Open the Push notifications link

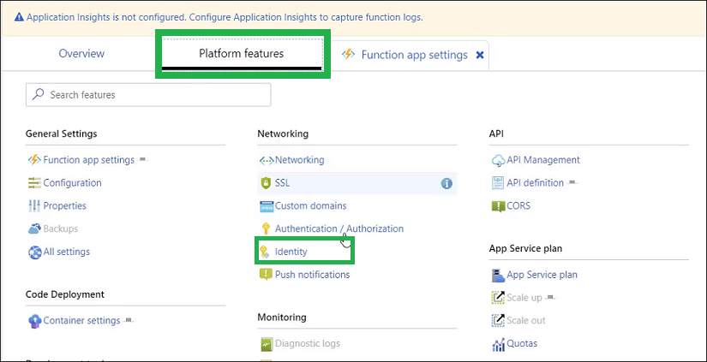[313, 274]
